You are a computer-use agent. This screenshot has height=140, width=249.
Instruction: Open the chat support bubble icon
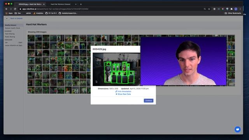[x=238, y=129]
